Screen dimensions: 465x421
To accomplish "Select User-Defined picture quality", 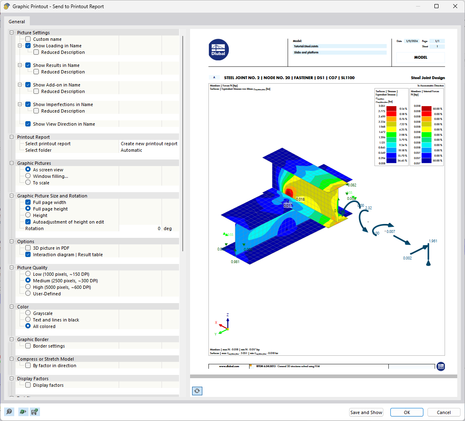I will pos(28,293).
